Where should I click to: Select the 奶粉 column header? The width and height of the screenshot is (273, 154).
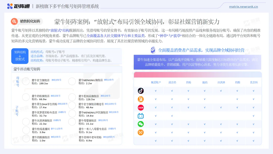coord(189,82)
